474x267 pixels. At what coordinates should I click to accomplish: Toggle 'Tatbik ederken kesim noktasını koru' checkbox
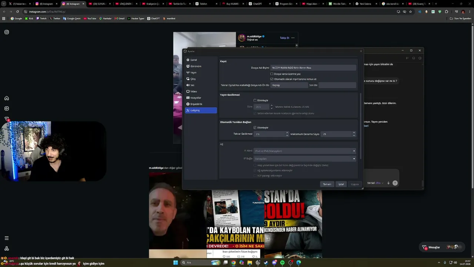coord(255,113)
